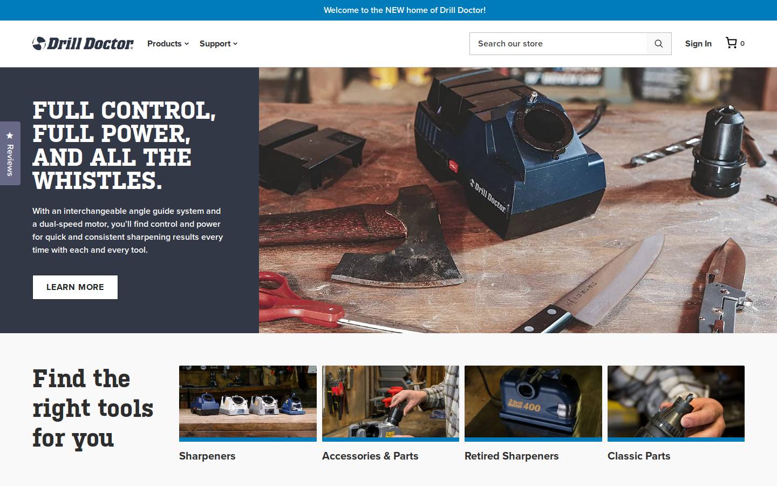This screenshot has width=777, height=486.
Task: Click the LEARN MORE button
Action: coord(75,287)
